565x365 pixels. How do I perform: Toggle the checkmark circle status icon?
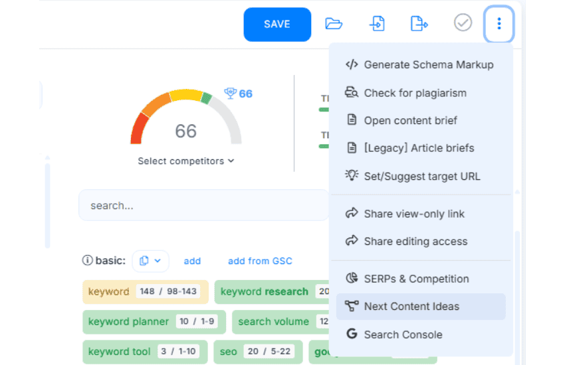(463, 23)
